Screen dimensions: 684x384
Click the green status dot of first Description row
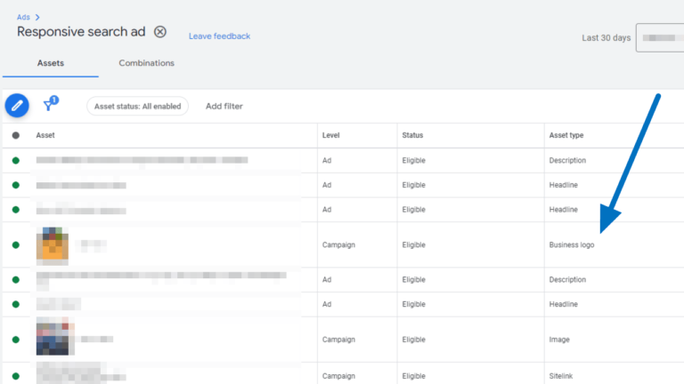[x=16, y=160]
